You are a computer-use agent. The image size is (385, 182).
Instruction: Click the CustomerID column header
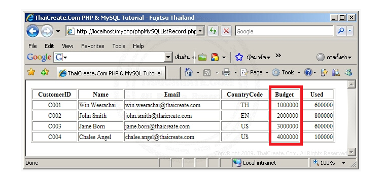click(54, 95)
